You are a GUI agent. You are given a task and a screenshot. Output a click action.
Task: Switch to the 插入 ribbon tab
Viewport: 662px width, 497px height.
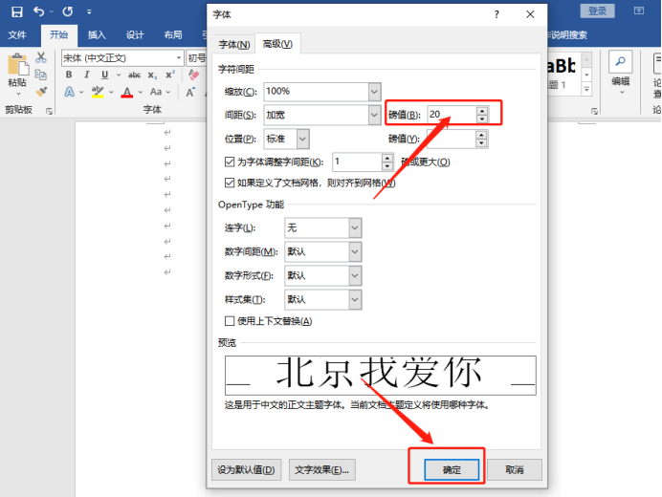point(97,34)
